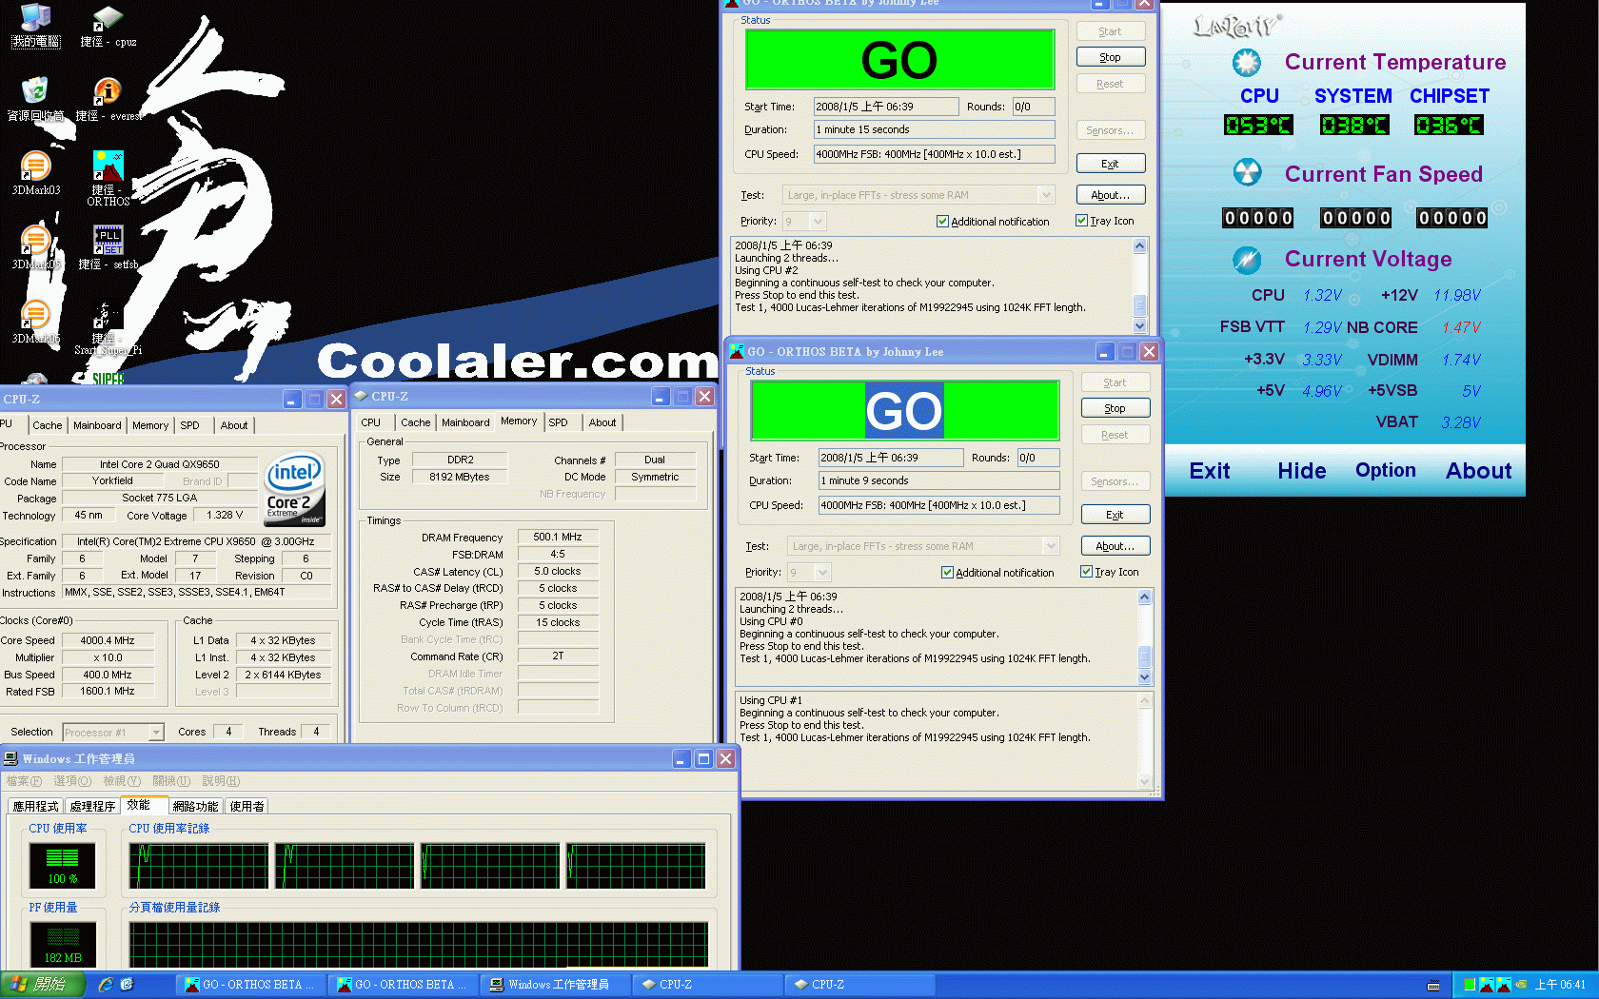The image size is (1599, 999).
Task: Click scroll down arrow in lower ORTHOS second log
Action: (x=1144, y=781)
